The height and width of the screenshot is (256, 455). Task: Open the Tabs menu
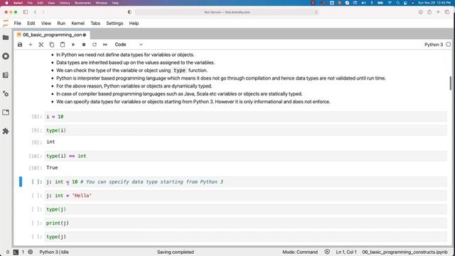tap(95, 23)
